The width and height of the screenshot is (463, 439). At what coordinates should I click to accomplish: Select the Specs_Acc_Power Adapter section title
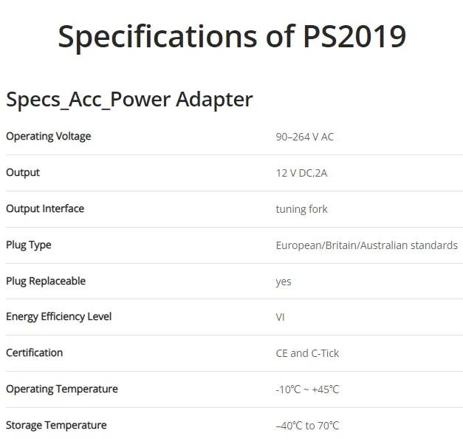click(129, 100)
